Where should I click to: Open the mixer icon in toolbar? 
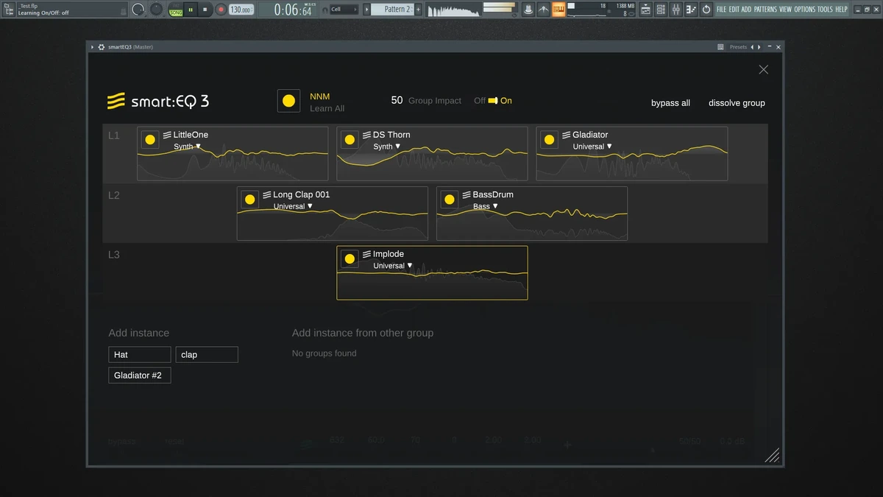pyautogui.click(x=675, y=10)
